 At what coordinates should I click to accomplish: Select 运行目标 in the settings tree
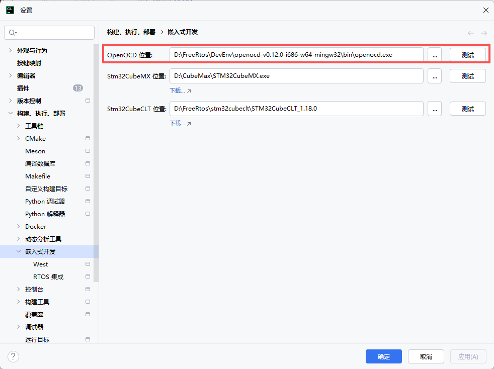pyautogui.click(x=37, y=340)
